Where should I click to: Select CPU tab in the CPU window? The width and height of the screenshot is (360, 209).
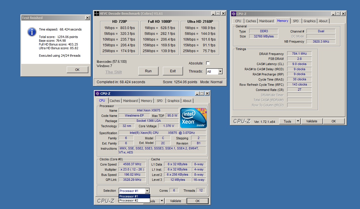click(x=102, y=100)
